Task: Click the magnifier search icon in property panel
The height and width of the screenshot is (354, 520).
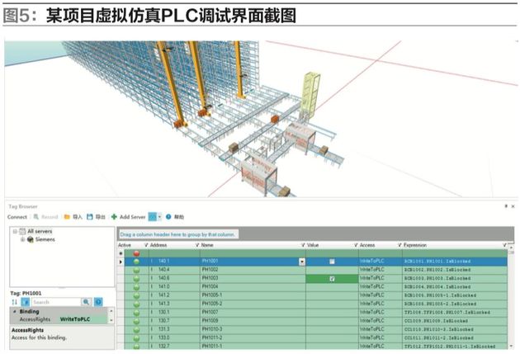Action: coord(86,302)
